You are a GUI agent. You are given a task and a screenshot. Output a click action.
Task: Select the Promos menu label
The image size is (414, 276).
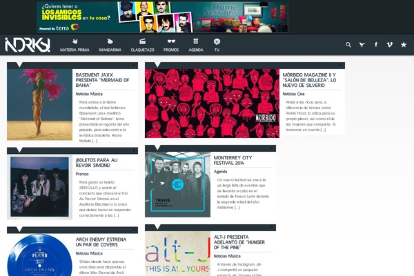[171, 50]
